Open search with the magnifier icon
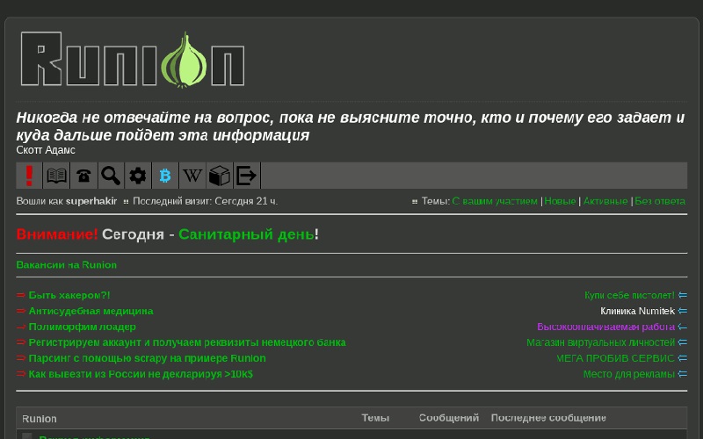Viewport: 703px width, 439px height. tap(111, 176)
